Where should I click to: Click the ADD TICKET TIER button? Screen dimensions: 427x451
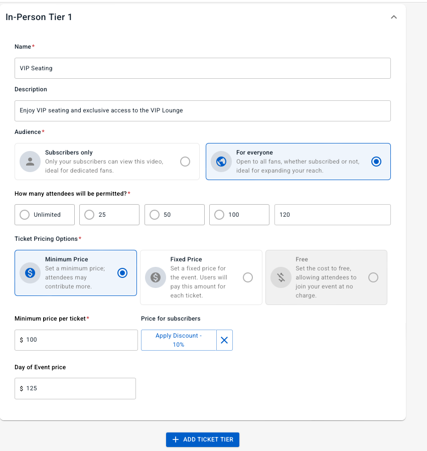pyautogui.click(x=203, y=439)
